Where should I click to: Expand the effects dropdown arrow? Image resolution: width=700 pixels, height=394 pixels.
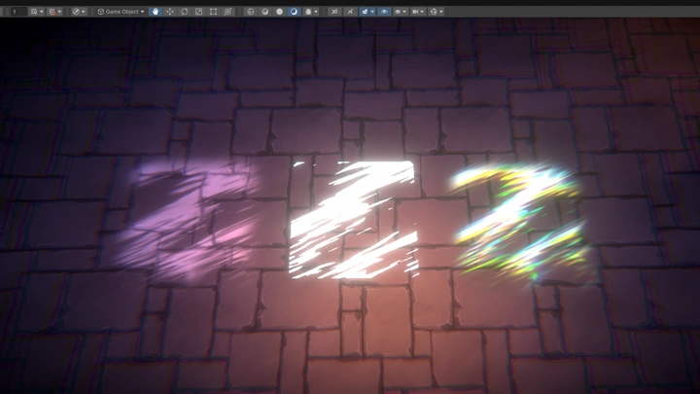click(x=372, y=12)
